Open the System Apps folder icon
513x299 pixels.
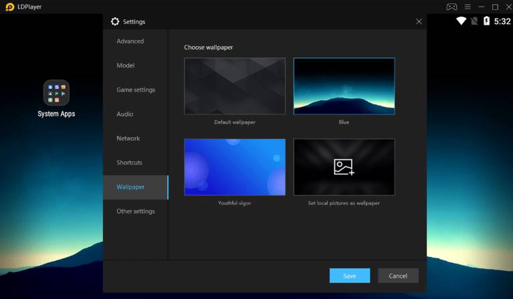[x=56, y=92]
